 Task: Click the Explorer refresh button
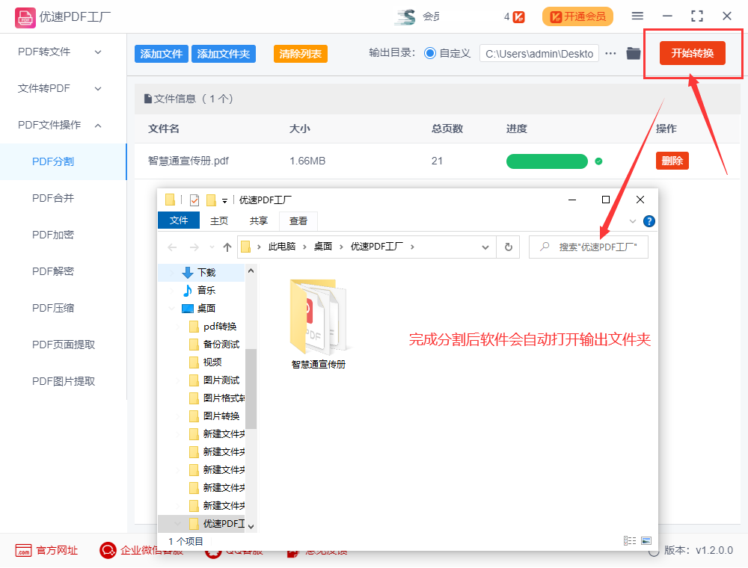coord(509,247)
